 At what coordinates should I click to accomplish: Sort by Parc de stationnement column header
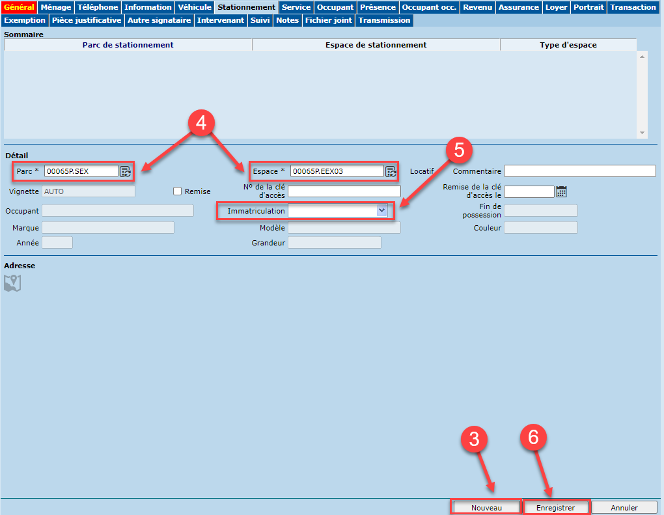tap(128, 45)
